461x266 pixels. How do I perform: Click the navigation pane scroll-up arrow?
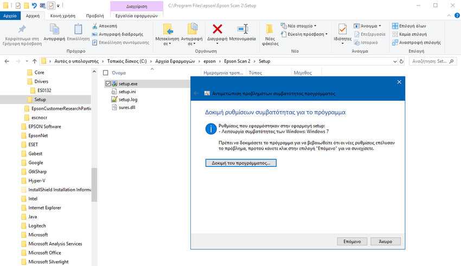point(94,72)
